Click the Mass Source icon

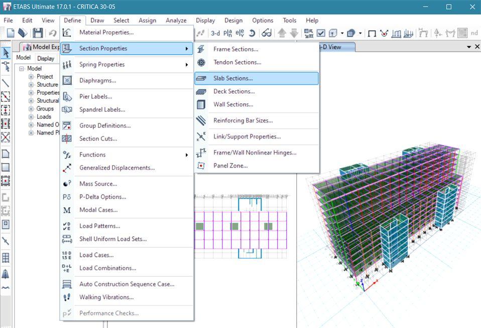[x=67, y=184]
